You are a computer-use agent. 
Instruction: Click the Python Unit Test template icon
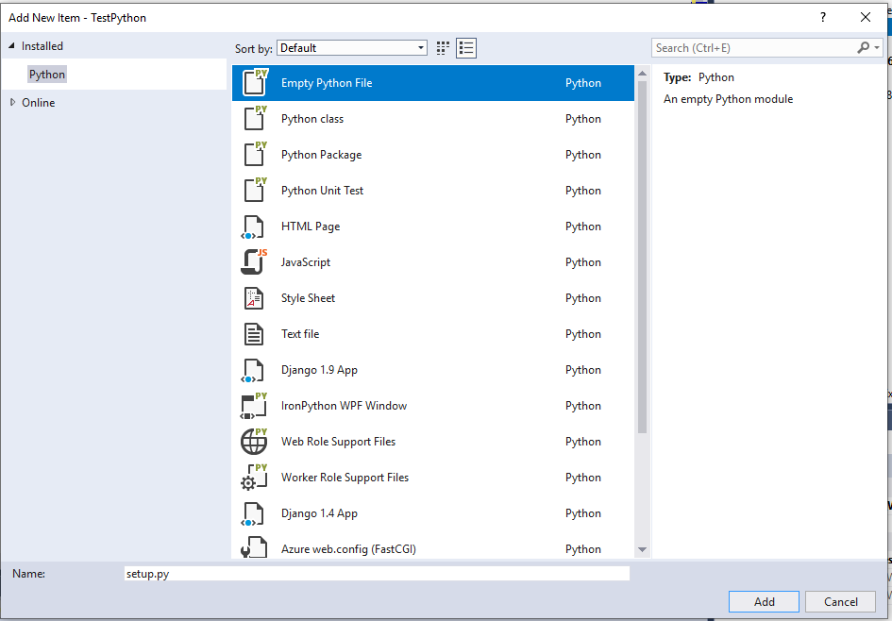pos(254,190)
